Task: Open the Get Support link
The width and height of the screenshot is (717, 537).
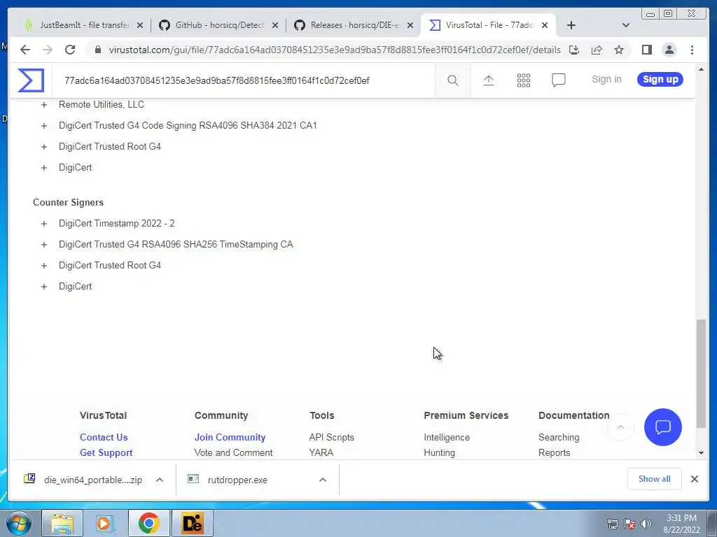Action: coord(106,452)
